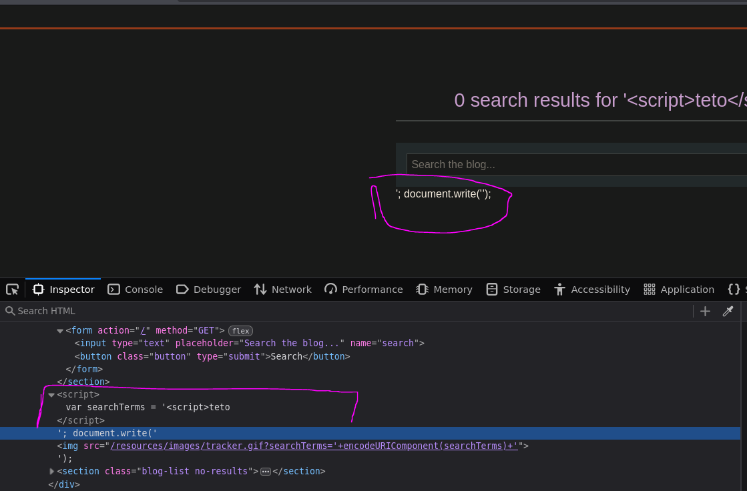Click the Network arrows icon
Screen dimensions: 747x491
point(260,290)
